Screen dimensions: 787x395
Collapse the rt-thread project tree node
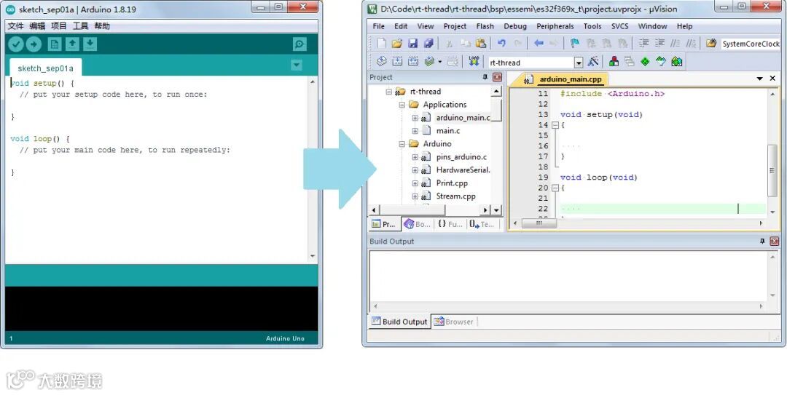click(x=388, y=92)
